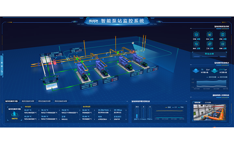Click the 环境 status icon
The image size is (234, 144).
coord(196,34)
